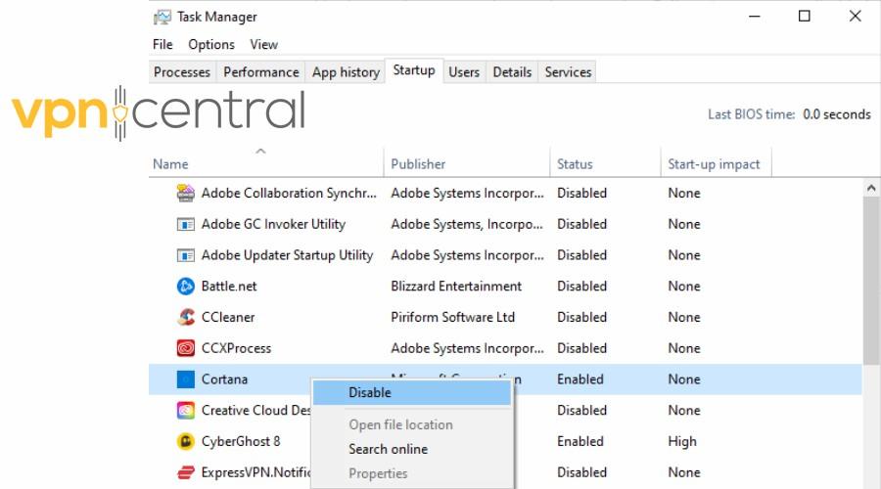The height and width of the screenshot is (489, 881).
Task: Switch to the Services tab
Action: tap(568, 71)
